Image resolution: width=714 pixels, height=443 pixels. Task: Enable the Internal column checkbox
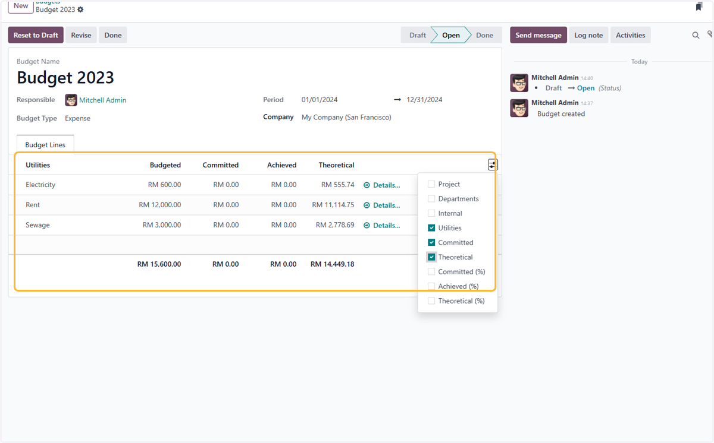tap(431, 213)
